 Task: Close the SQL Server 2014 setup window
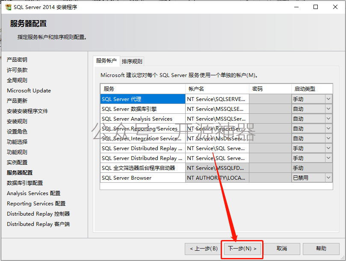click(x=335, y=7)
